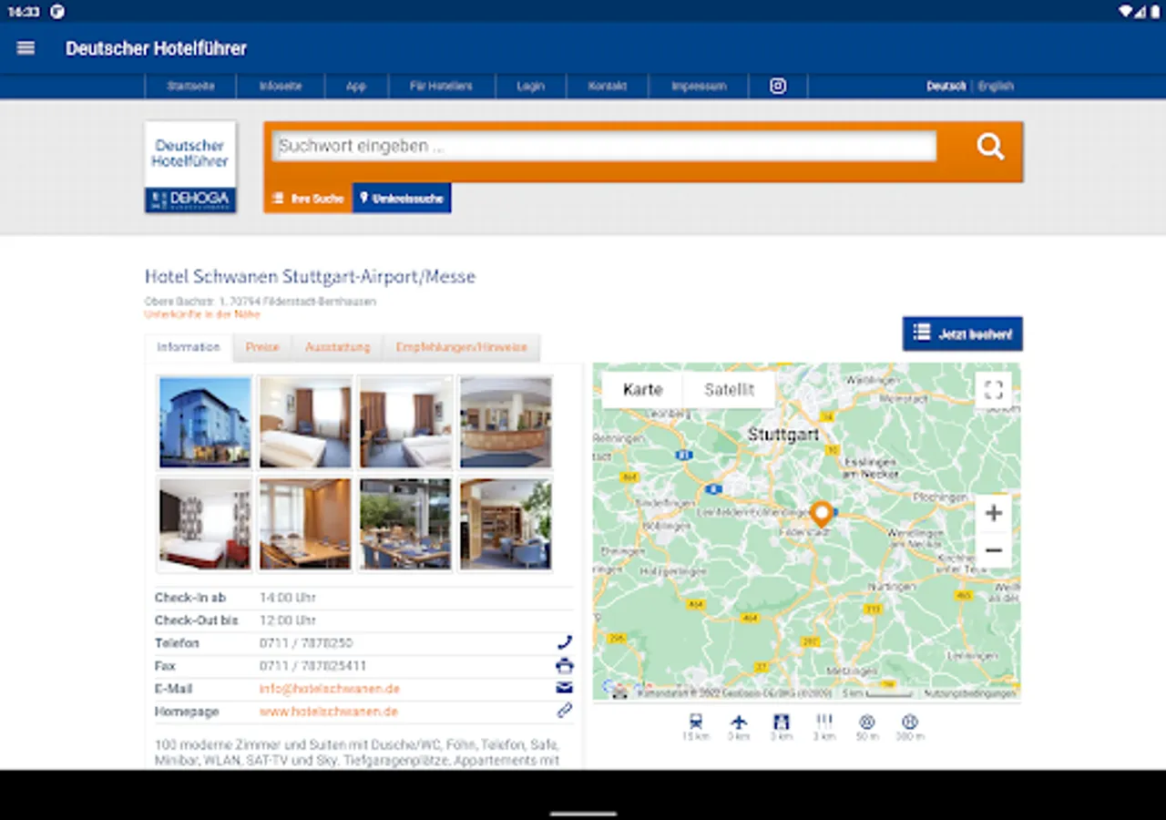Open the conference room table photo

click(305, 524)
